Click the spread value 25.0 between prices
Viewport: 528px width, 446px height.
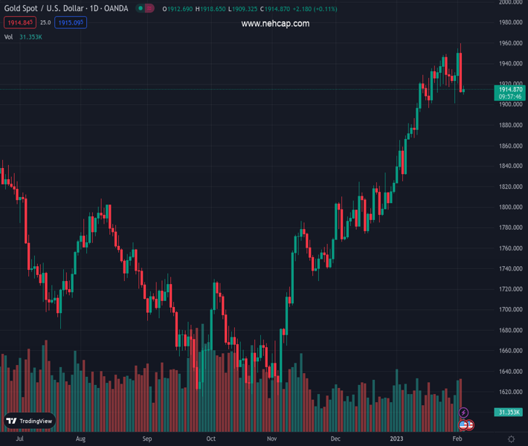coord(45,23)
